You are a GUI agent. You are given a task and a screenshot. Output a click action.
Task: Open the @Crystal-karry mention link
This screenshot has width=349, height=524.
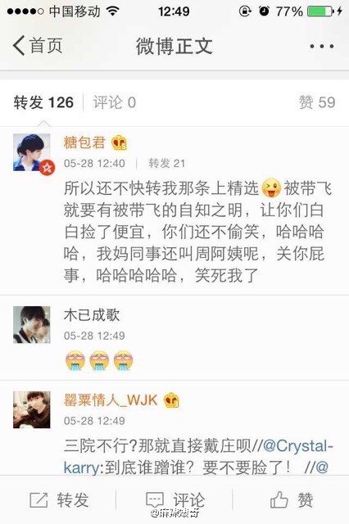coord(198,457)
